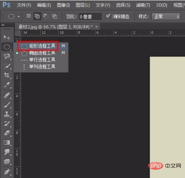This screenshot has height=178, width=185.
Task: Select the History Brush tool
Action: tap(7, 123)
